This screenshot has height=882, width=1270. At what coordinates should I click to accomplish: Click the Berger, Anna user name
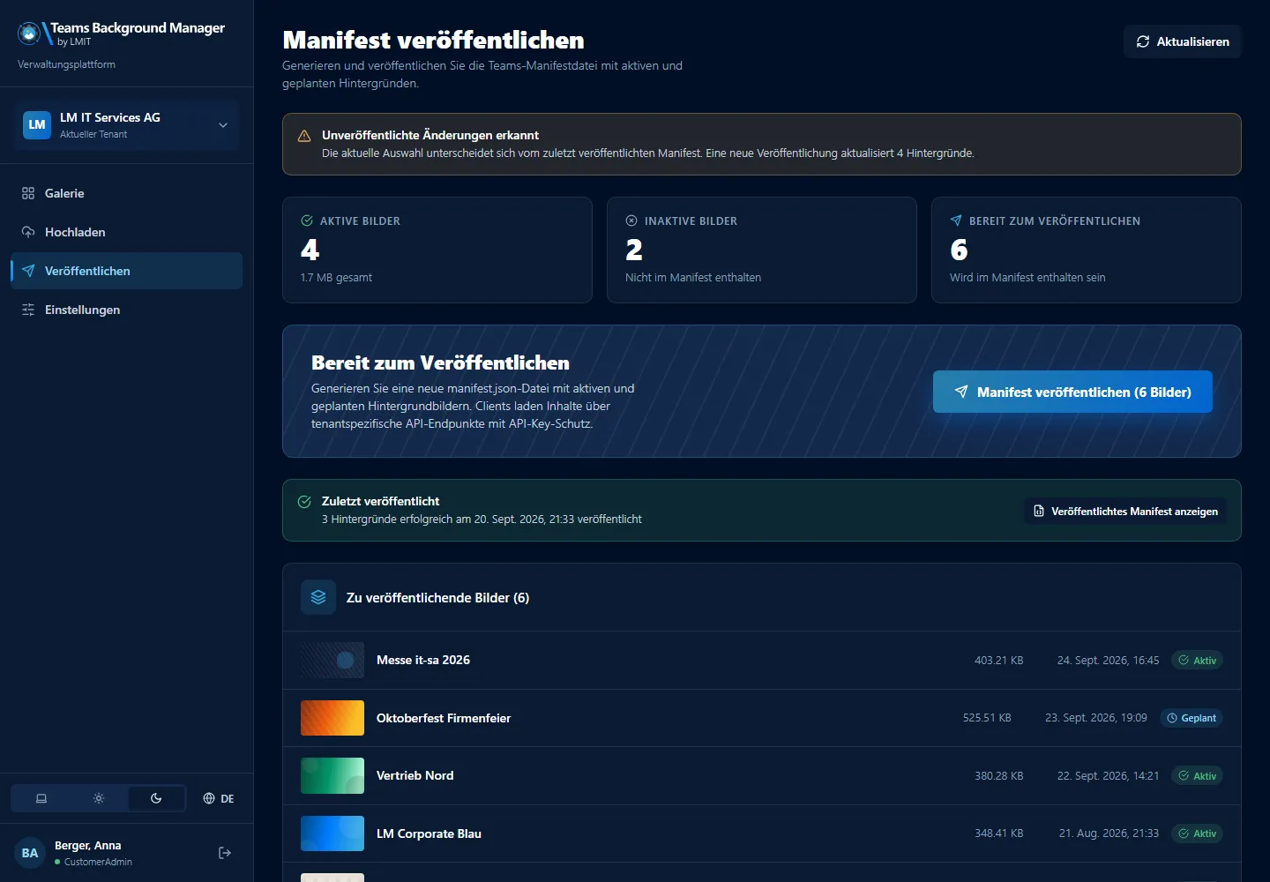[87, 845]
